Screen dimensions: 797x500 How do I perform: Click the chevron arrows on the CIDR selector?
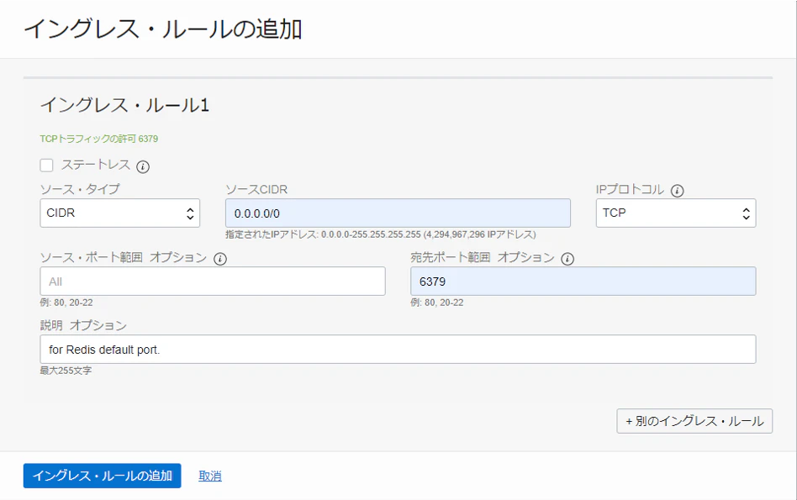(x=189, y=213)
